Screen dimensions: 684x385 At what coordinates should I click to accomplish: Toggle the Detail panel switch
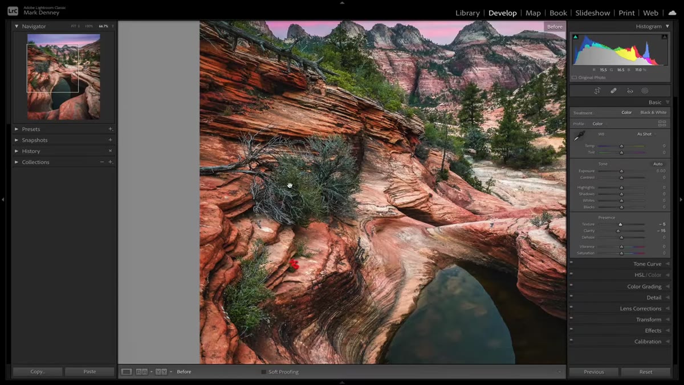[x=571, y=297]
